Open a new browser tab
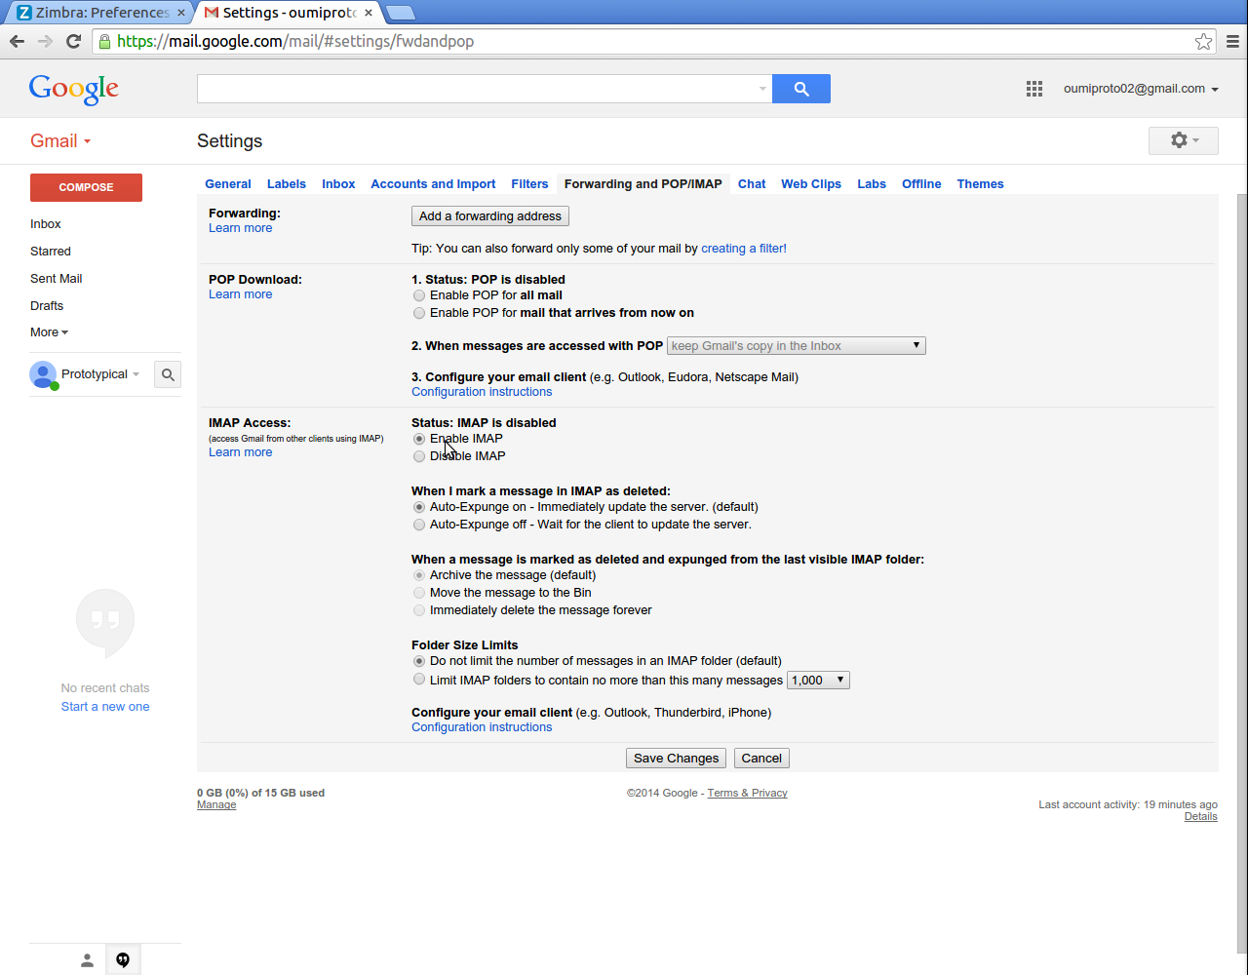Viewport: 1248px width, 975px height. pos(401,13)
